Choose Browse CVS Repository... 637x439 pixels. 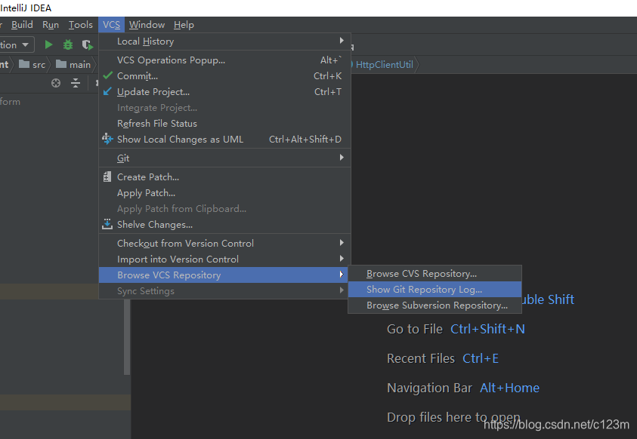[434, 274]
